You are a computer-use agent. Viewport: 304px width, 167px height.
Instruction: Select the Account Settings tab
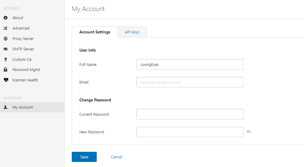coord(95,32)
